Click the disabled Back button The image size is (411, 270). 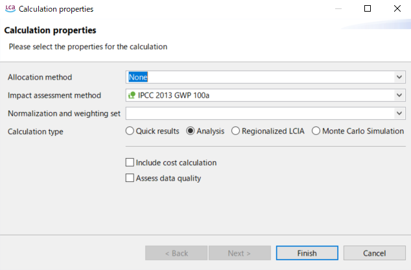(x=176, y=253)
